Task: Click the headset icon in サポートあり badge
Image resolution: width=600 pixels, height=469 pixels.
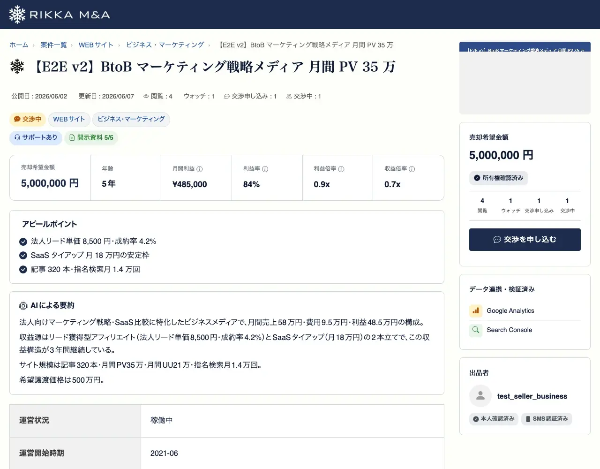Action: coord(17,137)
